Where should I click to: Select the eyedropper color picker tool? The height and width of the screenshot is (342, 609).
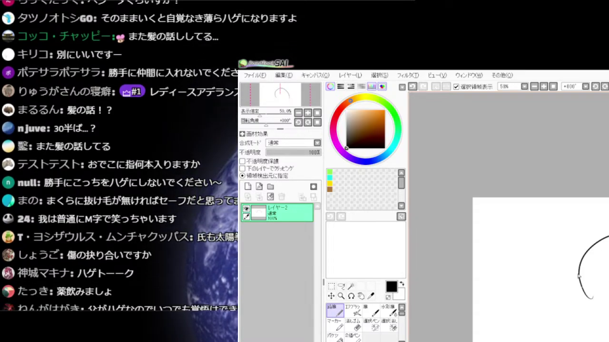(x=371, y=296)
